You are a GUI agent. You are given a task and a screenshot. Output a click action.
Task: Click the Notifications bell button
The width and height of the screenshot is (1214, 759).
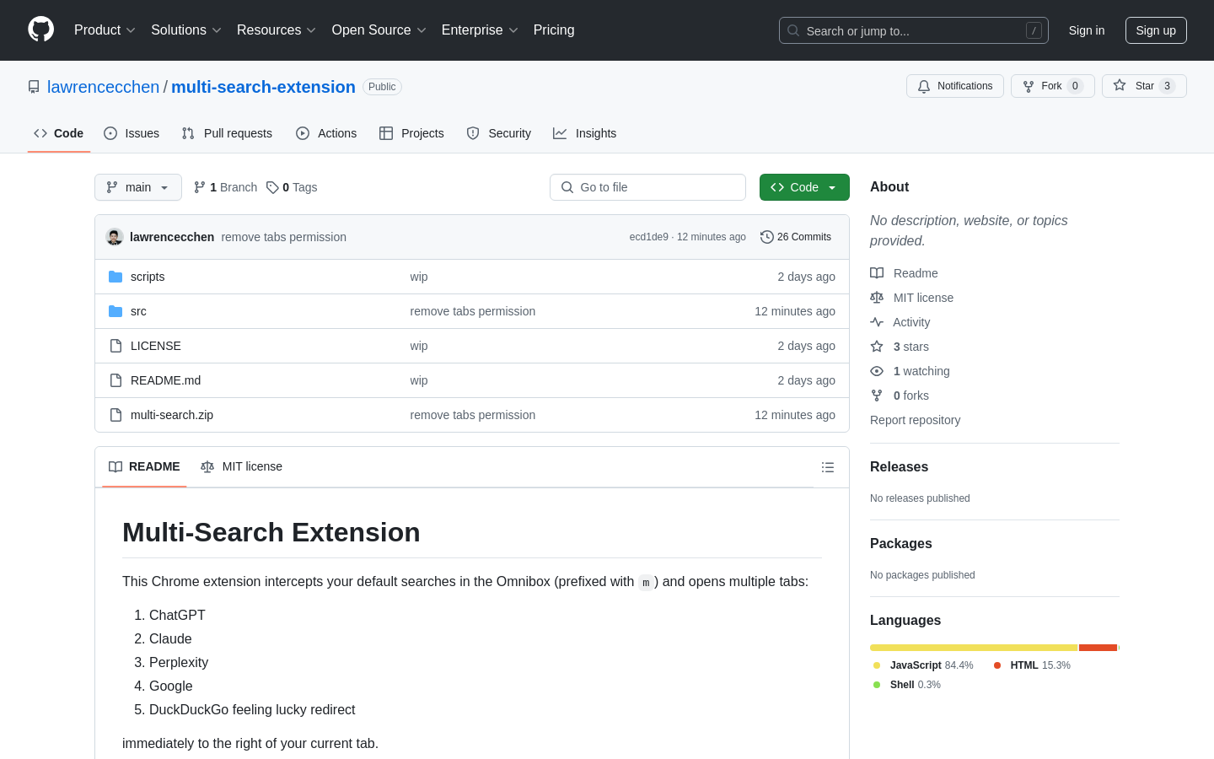(955, 86)
